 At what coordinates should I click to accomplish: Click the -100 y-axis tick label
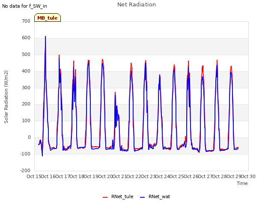[x=25, y=154]
